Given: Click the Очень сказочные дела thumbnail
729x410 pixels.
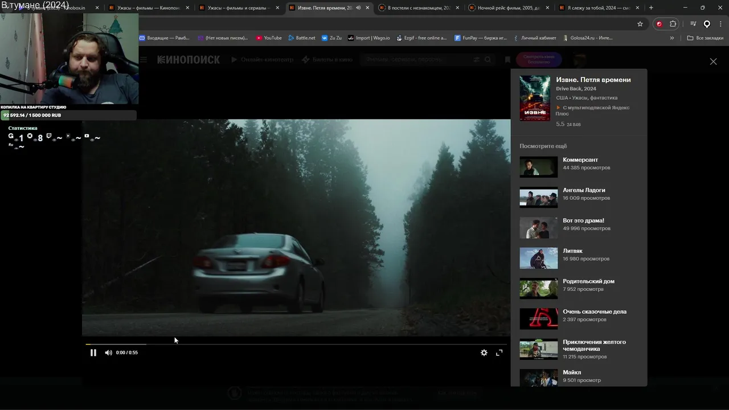Looking at the screenshot, I should pyautogui.click(x=539, y=319).
